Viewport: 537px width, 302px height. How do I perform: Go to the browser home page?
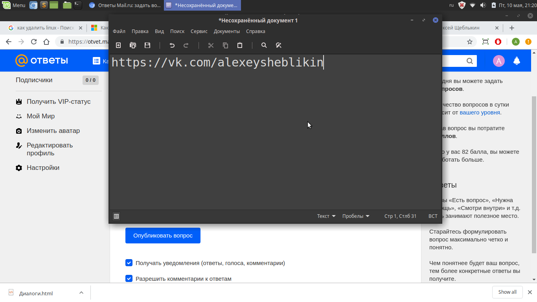point(46,42)
